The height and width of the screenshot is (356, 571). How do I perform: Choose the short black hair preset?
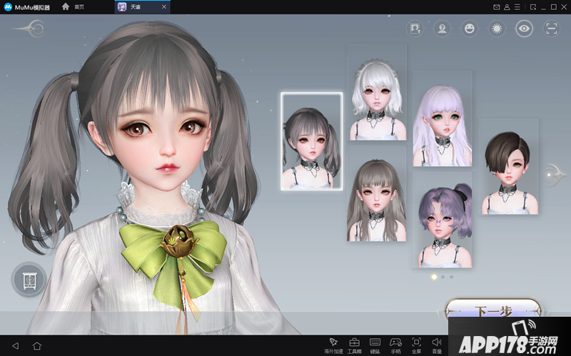pos(507,169)
